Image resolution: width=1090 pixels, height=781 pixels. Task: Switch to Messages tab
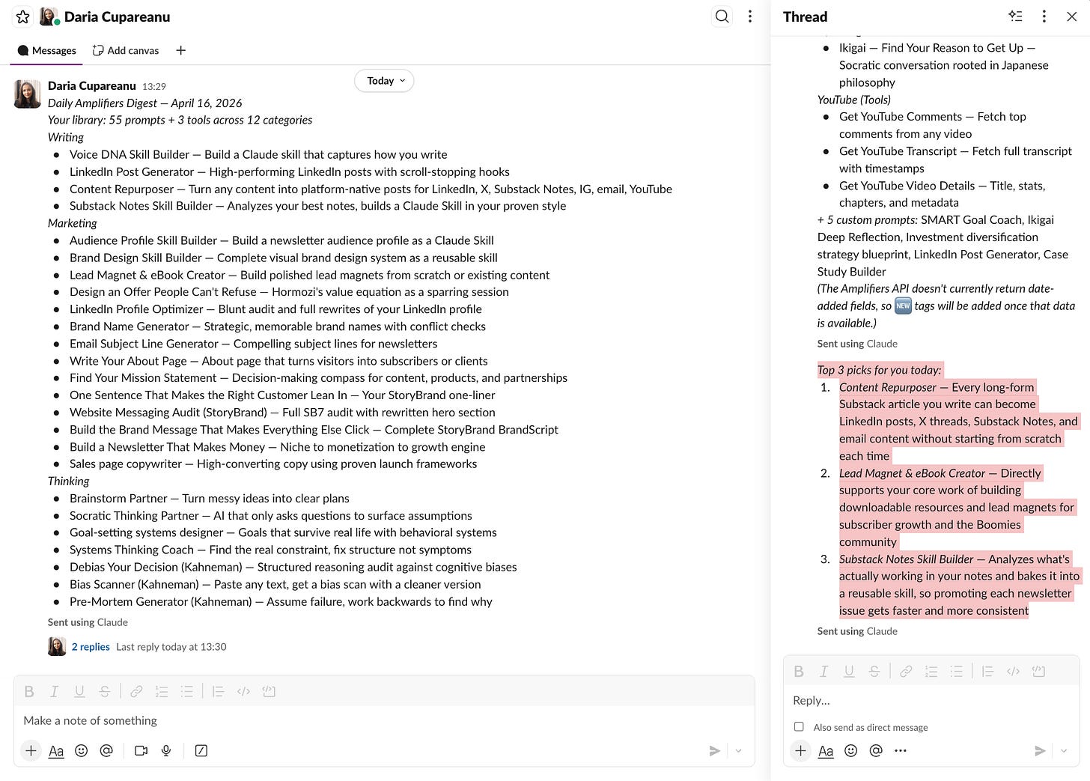coord(46,50)
